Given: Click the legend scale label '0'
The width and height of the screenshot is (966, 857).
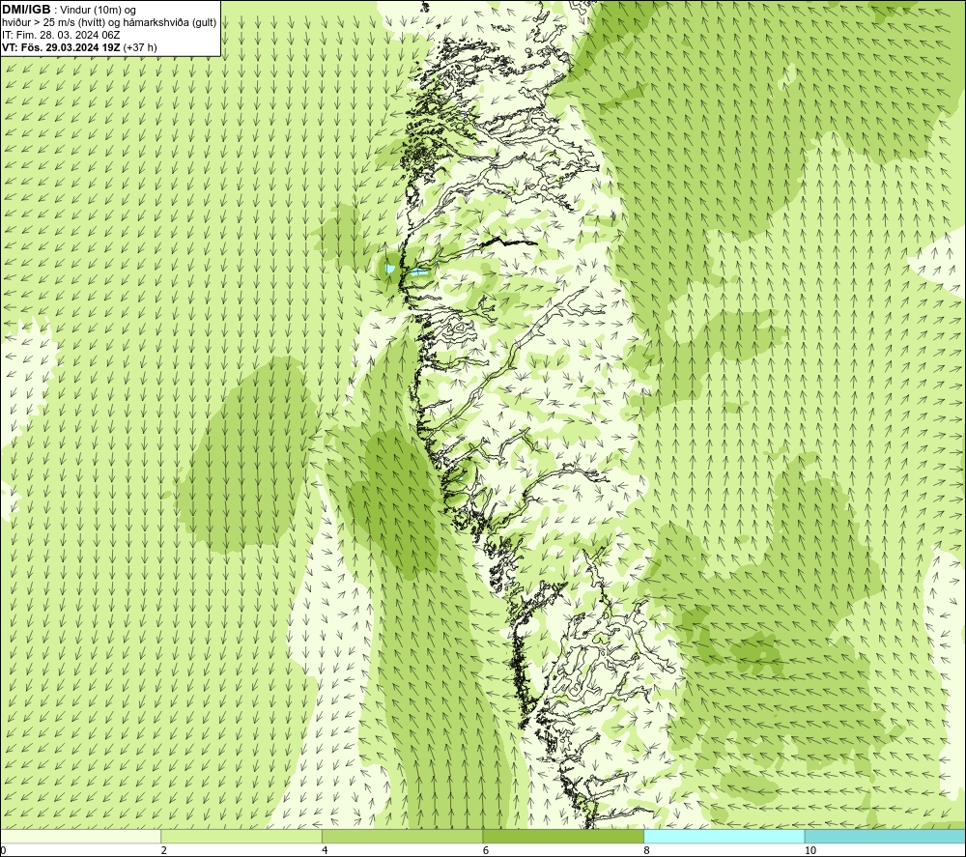Looking at the screenshot, I should pos(4,851).
